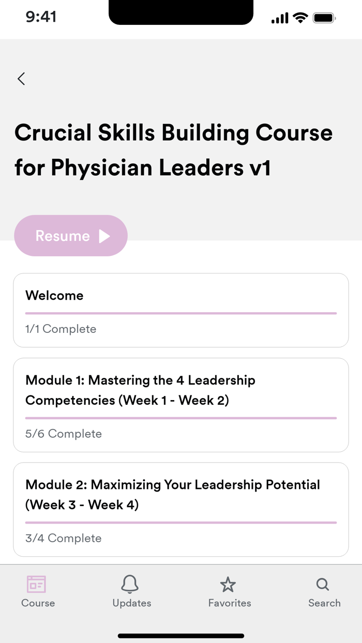
Task: Tap the course title text
Action: [174, 150]
